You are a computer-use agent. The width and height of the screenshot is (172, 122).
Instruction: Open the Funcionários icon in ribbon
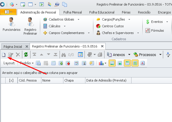coord(11,24)
